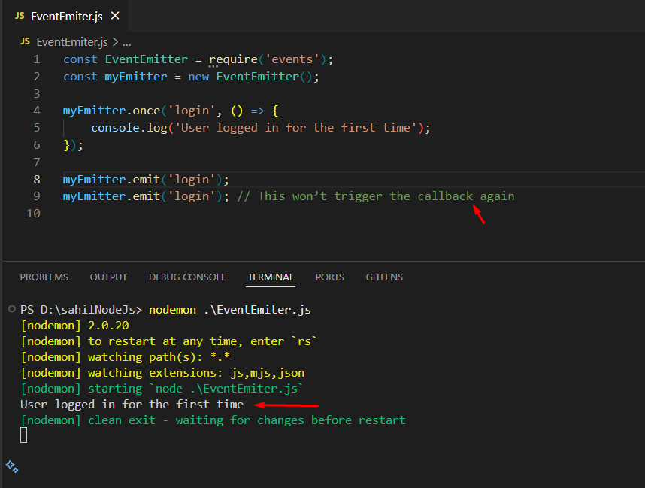
Task: Switch to the PORTS tab
Action: tap(329, 277)
